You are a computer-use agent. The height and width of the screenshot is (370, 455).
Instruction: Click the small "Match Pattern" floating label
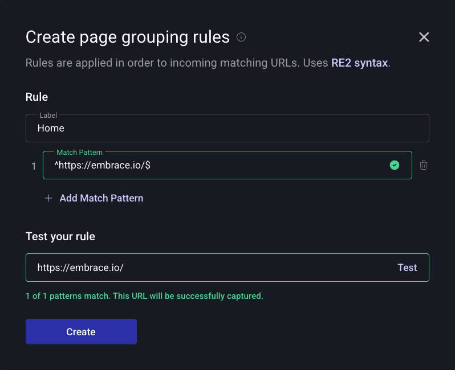79,153
